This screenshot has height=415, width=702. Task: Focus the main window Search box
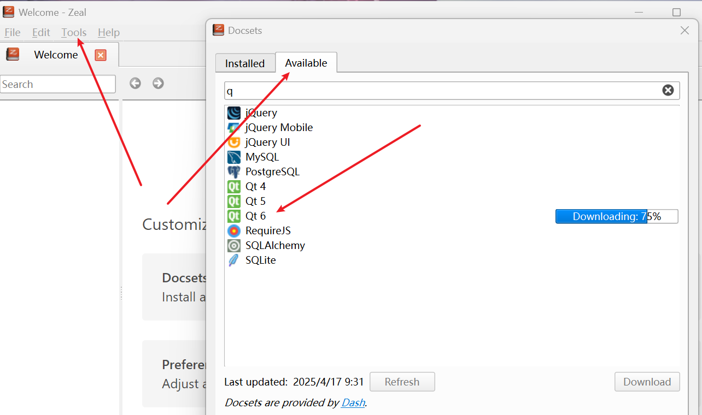pyautogui.click(x=58, y=84)
